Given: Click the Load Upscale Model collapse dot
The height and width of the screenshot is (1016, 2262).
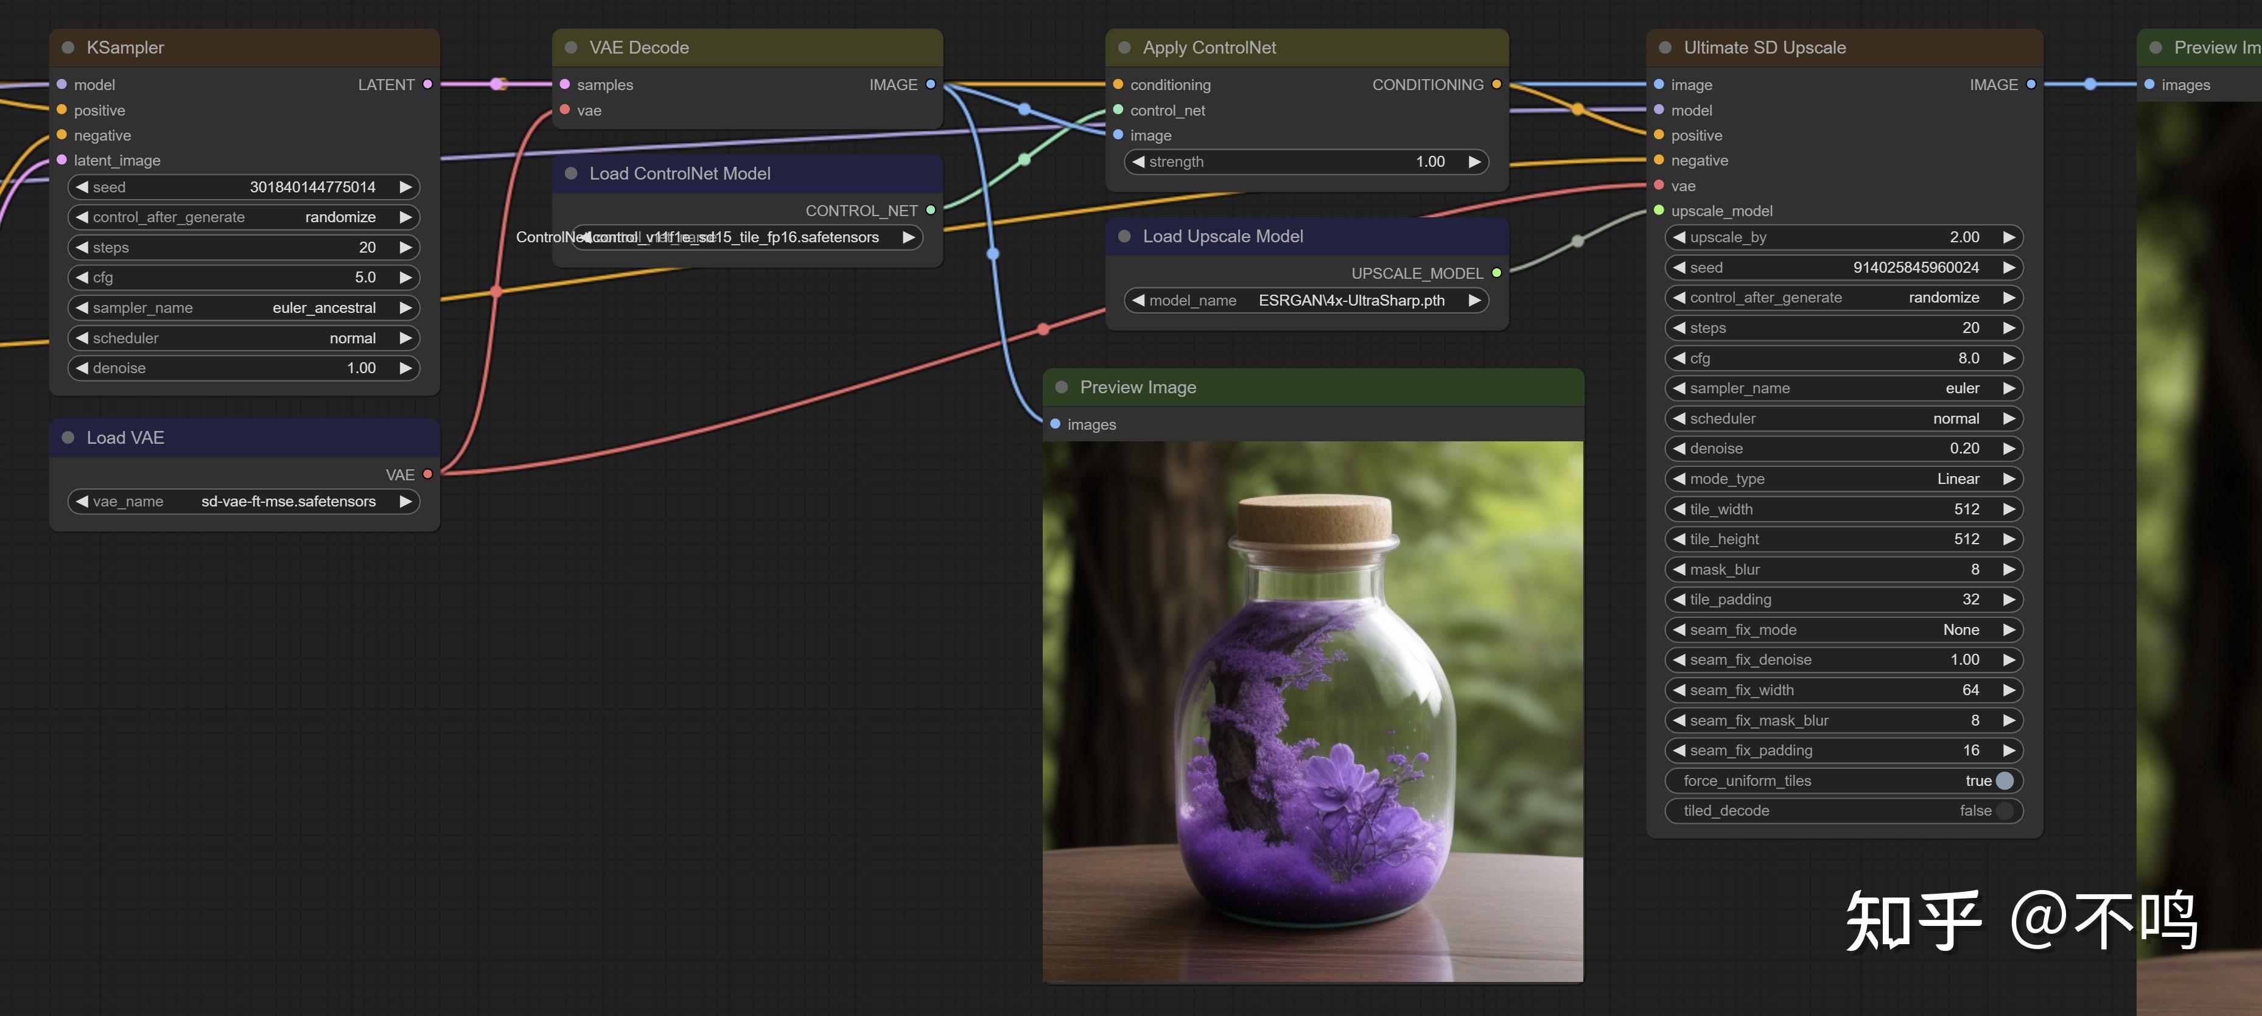Looking at the screenshot, I should [1124, 236].
